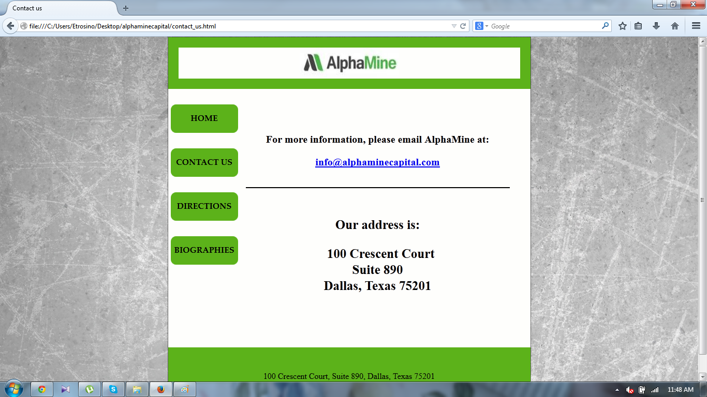Click the AlphaMine logo banner

click(349, 63)
